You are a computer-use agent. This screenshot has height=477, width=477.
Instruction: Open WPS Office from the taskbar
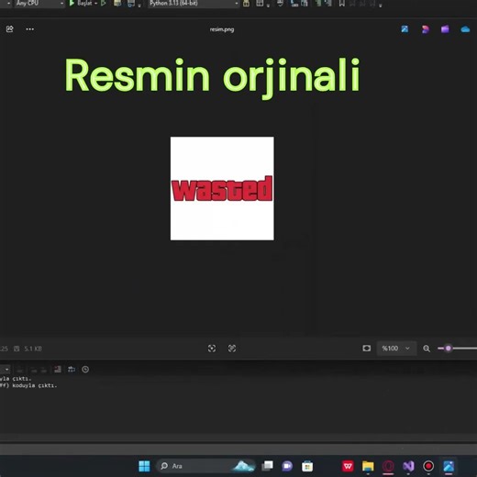point(348,466)
